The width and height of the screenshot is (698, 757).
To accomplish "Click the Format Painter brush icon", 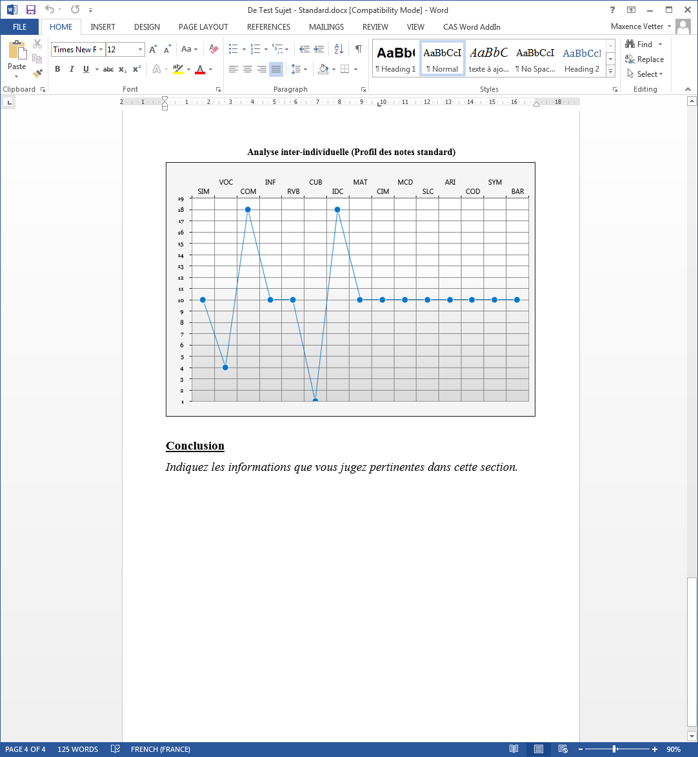I will (37, 74).
